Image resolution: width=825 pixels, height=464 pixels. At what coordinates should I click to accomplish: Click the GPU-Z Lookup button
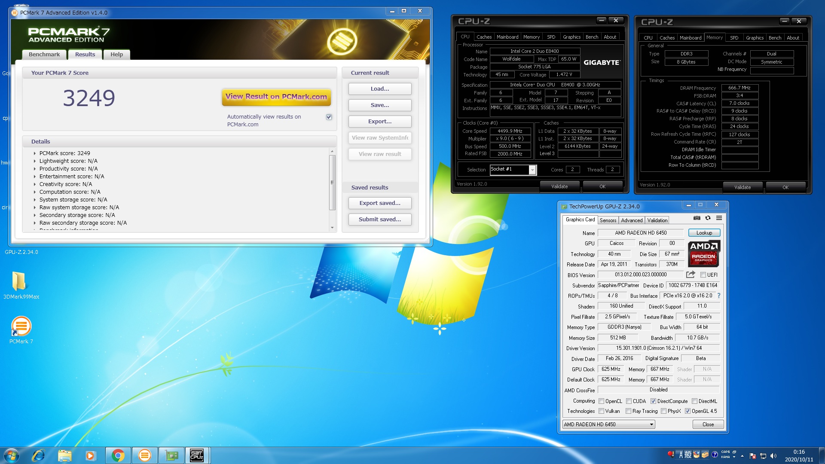[x=704, y=233]
